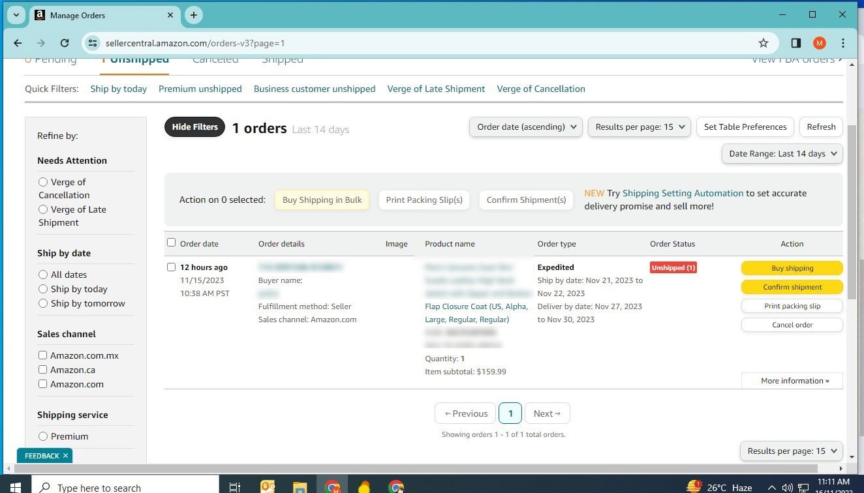Click the browser reload page icon
Image resolution: width=864 pixels, height=493 pixels.
65,43
